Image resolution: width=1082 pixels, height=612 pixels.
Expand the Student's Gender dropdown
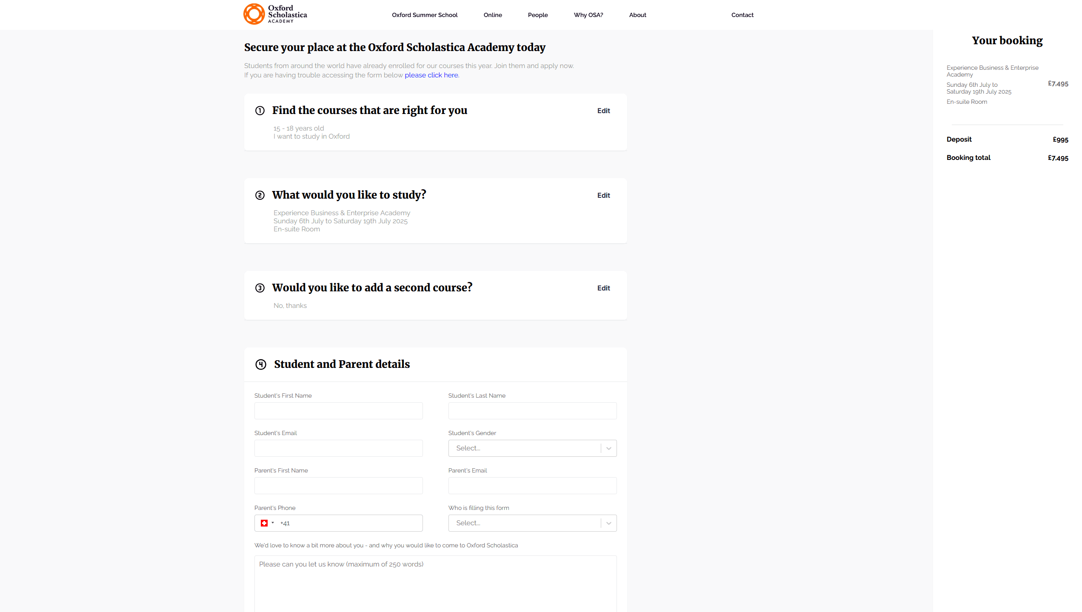click(532, 448)
